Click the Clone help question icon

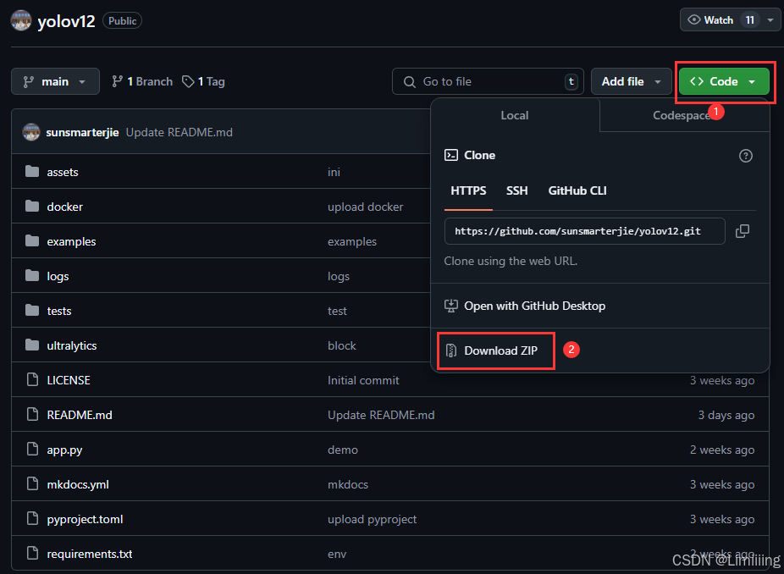pyautogui.click(x=746, y=156)
